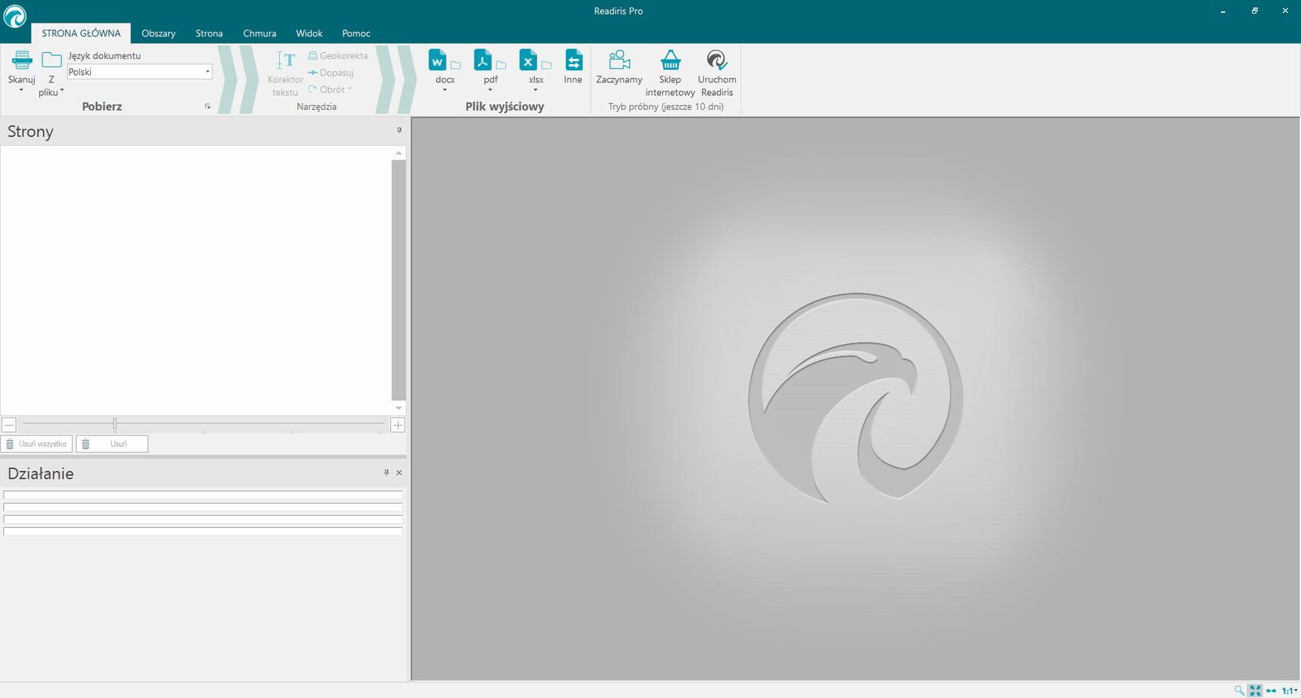Viewport: 1301px width, 698px height.
Task: Decrease thumbnail size with minus button
Action: pos(8,425)
